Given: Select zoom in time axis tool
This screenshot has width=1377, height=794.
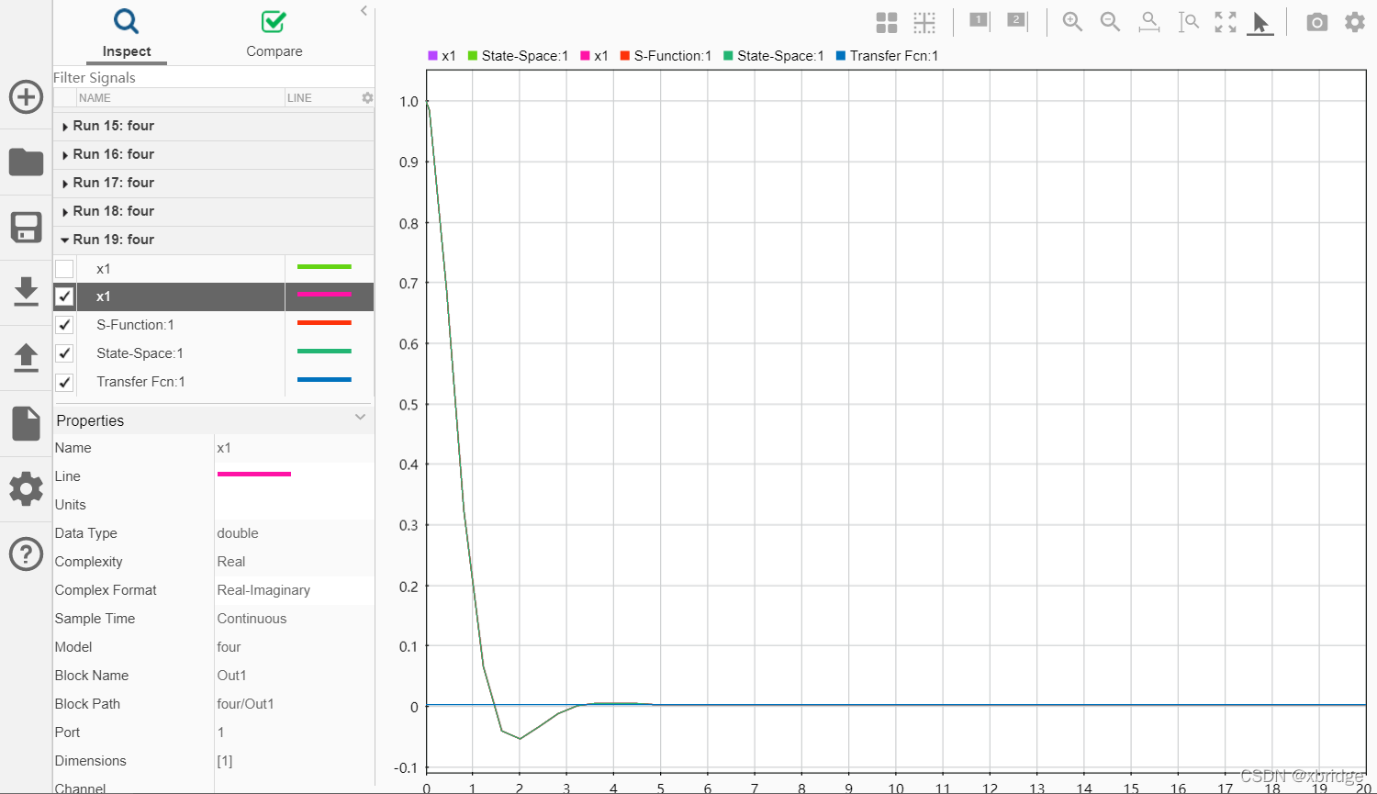Looking at the screenshot, I should (1149, 22).
